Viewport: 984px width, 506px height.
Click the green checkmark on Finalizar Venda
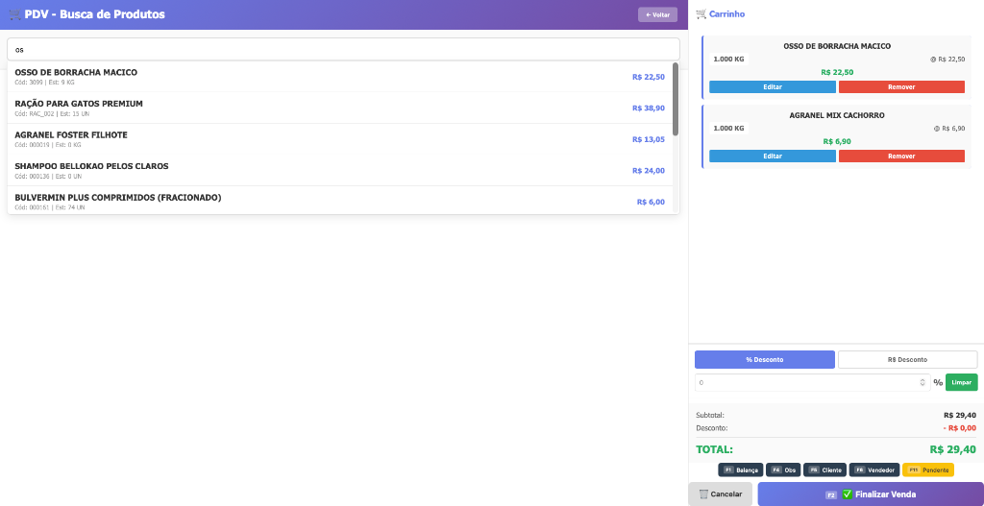pos(848,494)
